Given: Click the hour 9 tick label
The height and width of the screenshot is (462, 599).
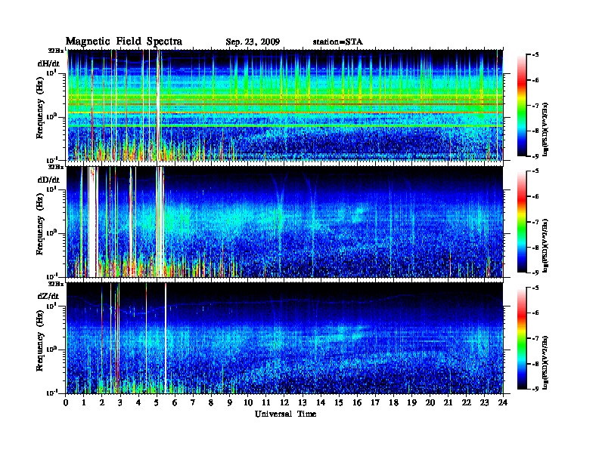Looking at the screenshot, I should [230, 403].
